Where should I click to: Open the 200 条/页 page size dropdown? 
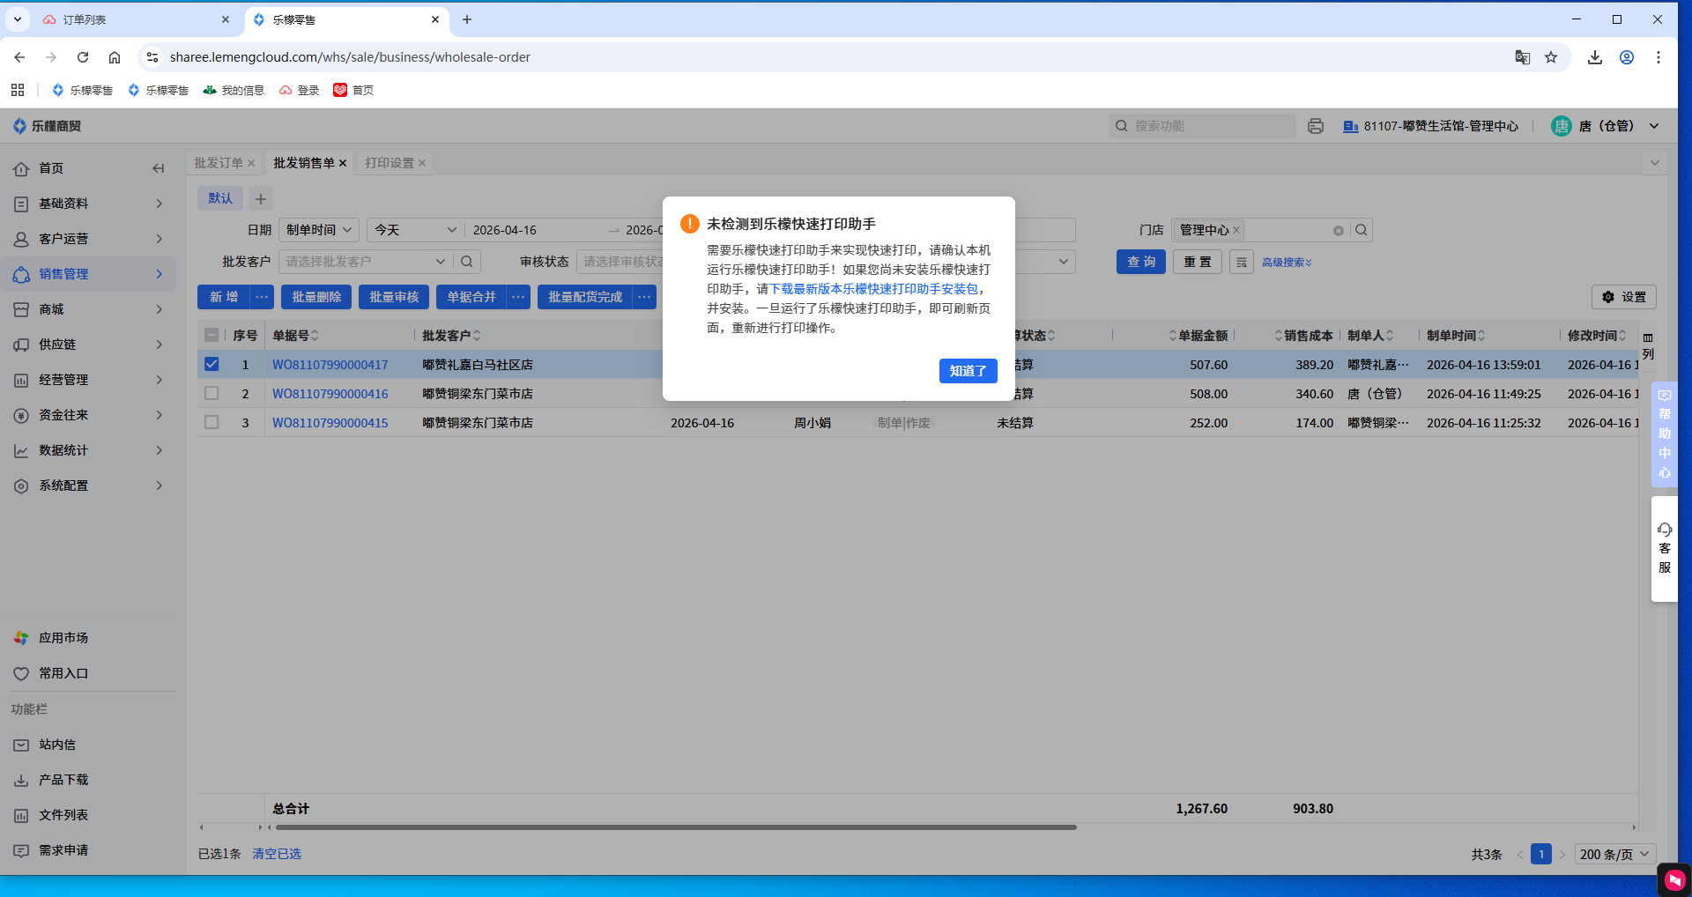click(1615, 854)
